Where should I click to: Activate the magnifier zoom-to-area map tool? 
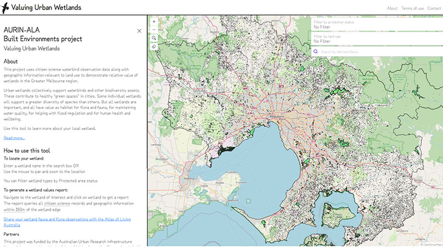tap(154, 38)
